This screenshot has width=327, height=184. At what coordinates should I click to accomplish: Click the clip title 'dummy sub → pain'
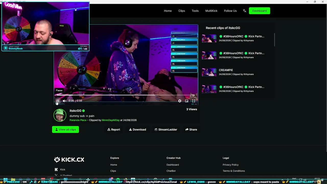(82, 116)
